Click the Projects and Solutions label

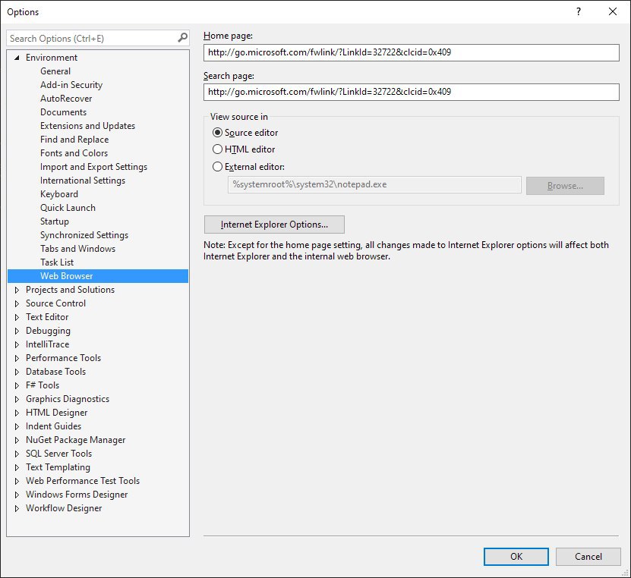point(70,290)
